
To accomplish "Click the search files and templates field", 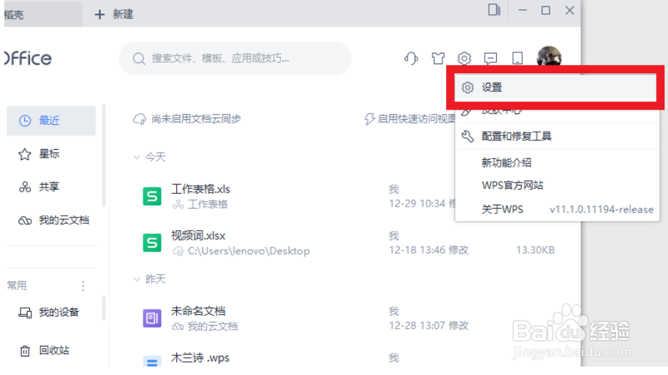I will (236, 58).
